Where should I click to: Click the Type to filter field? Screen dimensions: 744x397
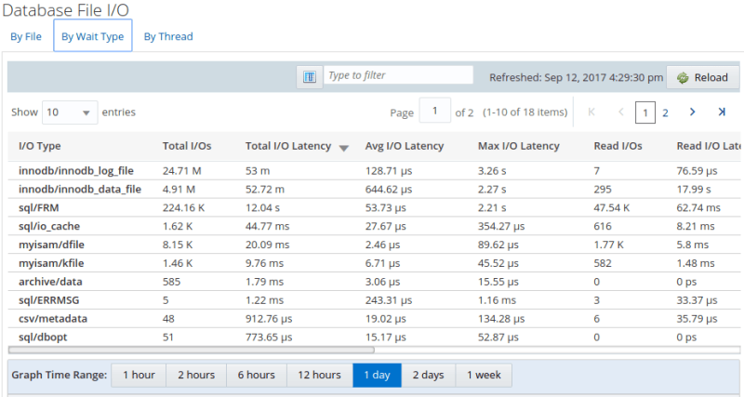click(398, 75)
